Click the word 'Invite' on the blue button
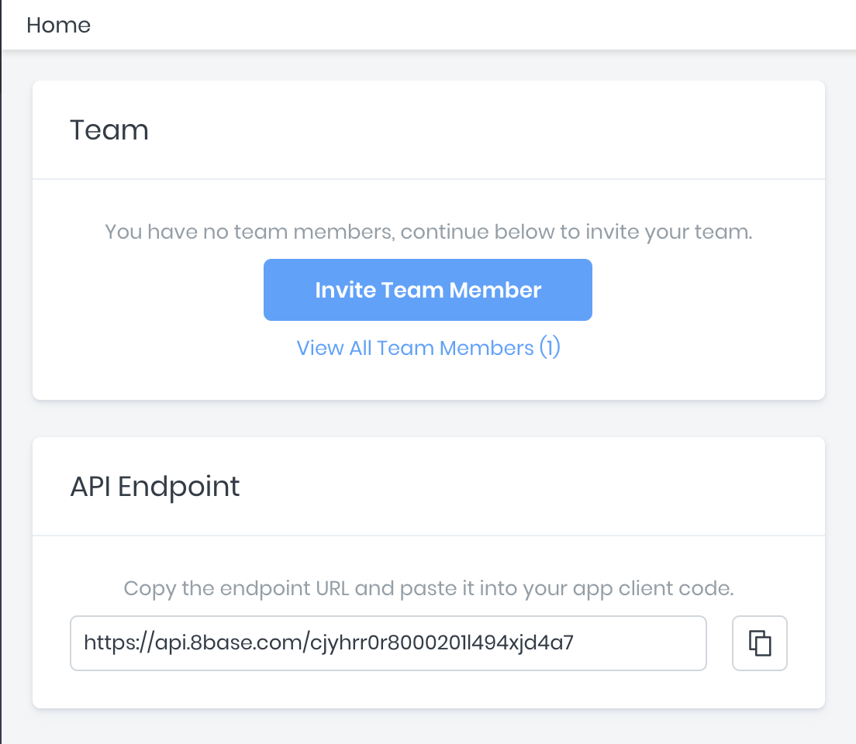The image size is (856, 744). [x=346, y=290]
